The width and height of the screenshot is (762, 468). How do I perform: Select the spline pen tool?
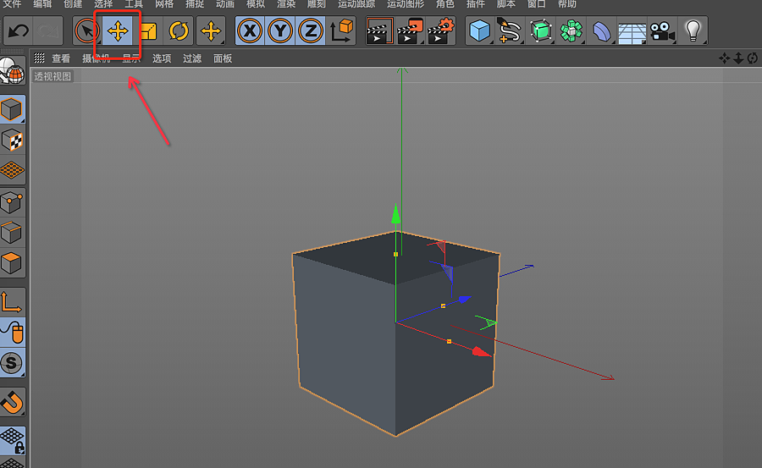(510, 31)
